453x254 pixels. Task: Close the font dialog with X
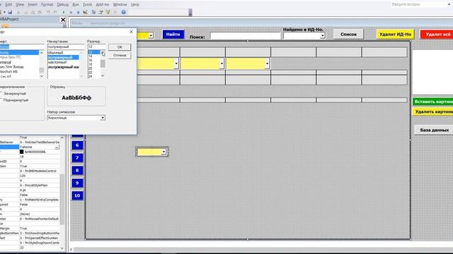[x=131, y=32]
